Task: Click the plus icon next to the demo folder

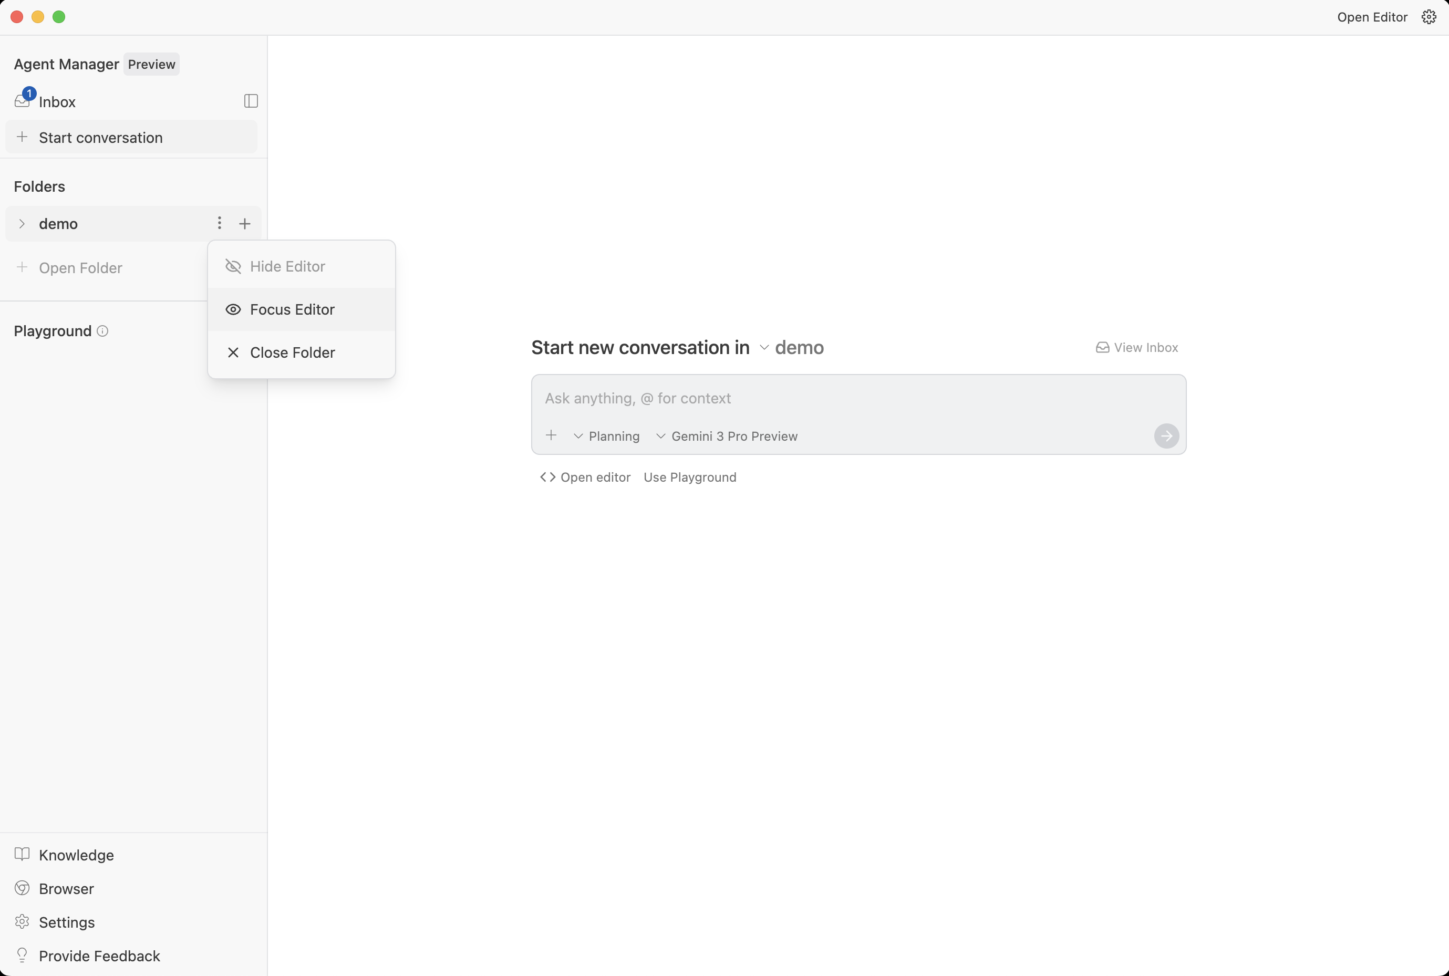Action: (244, 223)
